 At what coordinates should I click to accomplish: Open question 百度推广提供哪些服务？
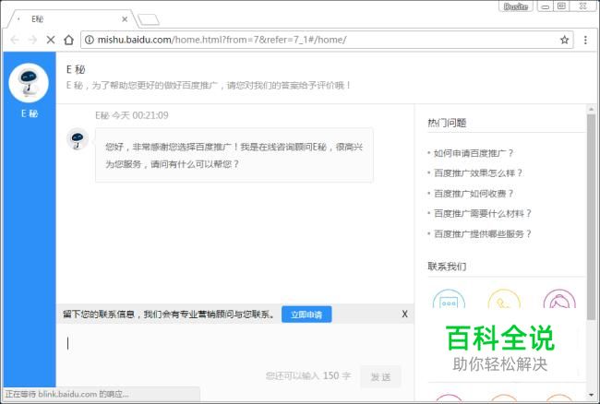click(x=483, y=233)
